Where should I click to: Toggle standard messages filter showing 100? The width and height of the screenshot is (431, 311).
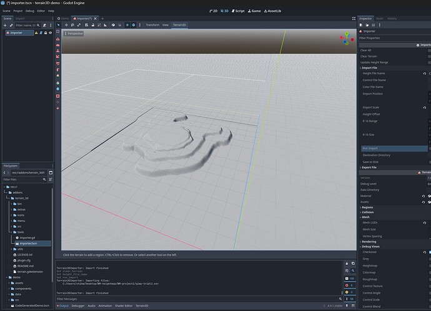pyautogui.click(x=350, y=279)
